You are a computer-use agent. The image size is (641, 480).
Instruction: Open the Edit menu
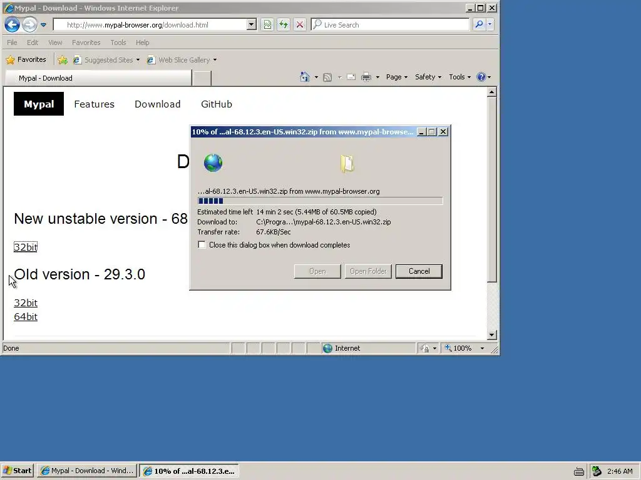coord(33,42)
